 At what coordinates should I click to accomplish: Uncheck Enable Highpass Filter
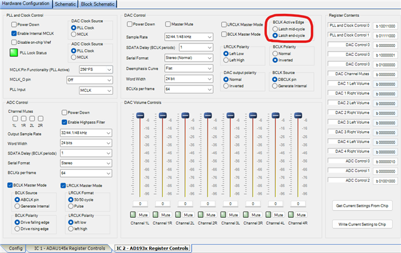[64, 122]
